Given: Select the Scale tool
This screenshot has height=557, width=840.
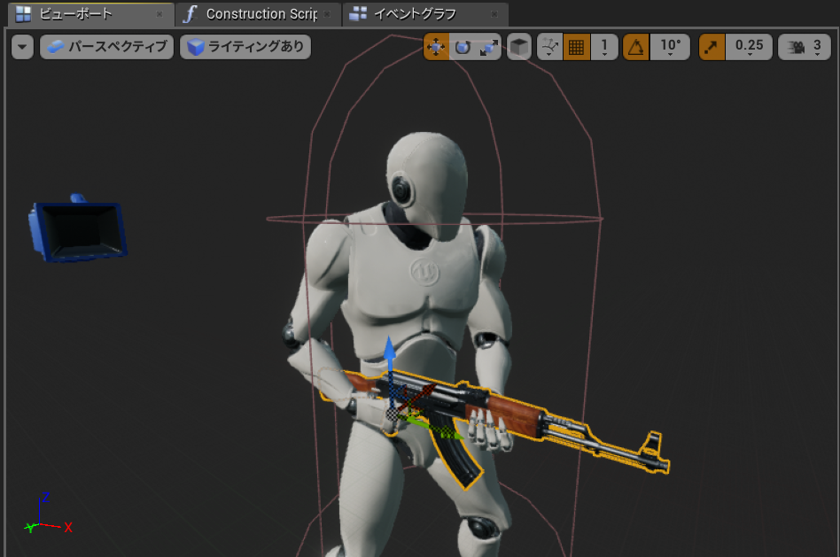Looking at the screenshot, I should click(x=486, y=46).
